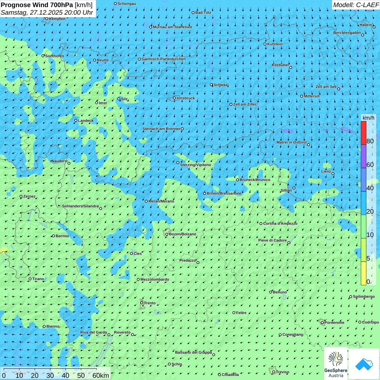
Task: Click the Kufstein location dot
Action: (265, 44)
